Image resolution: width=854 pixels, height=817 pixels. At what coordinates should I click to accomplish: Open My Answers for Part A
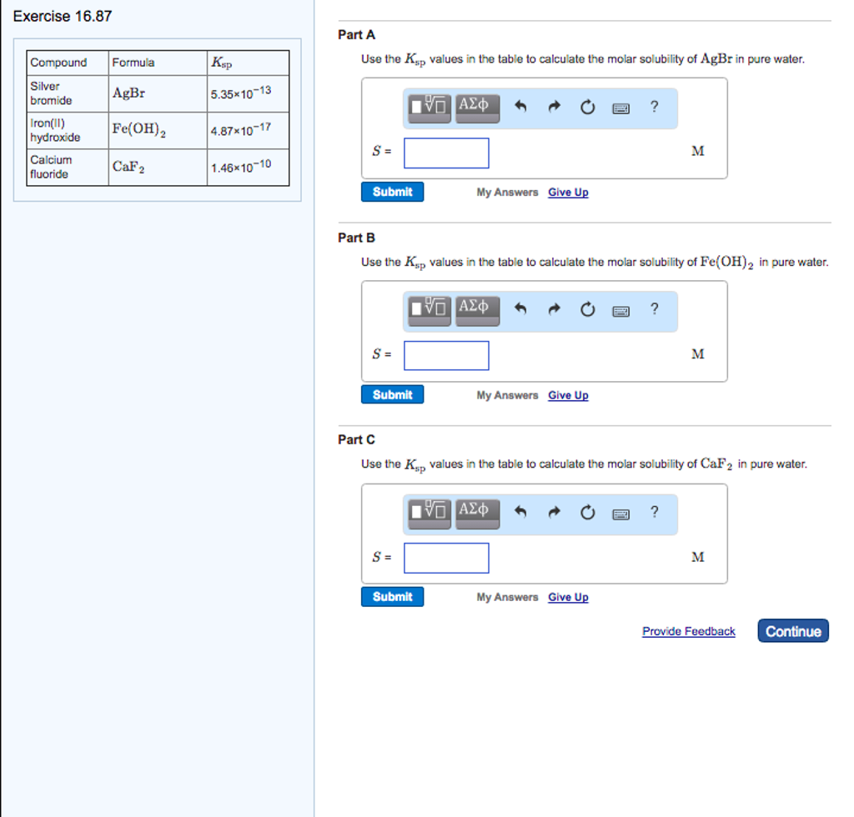pos(507,192)
